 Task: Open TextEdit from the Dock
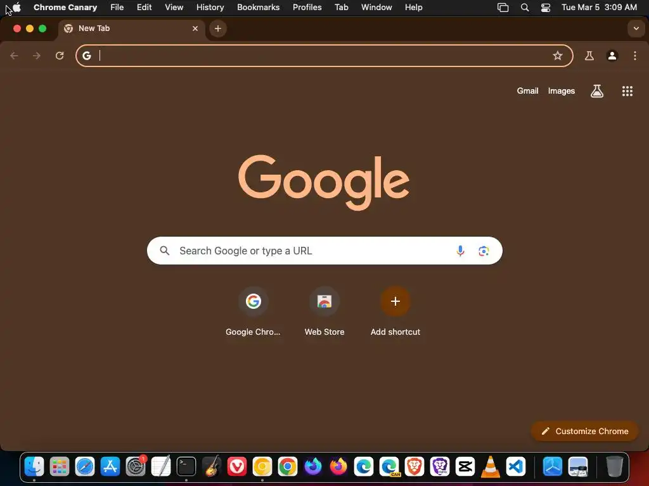pyautogui.click(x=161, y=466)
